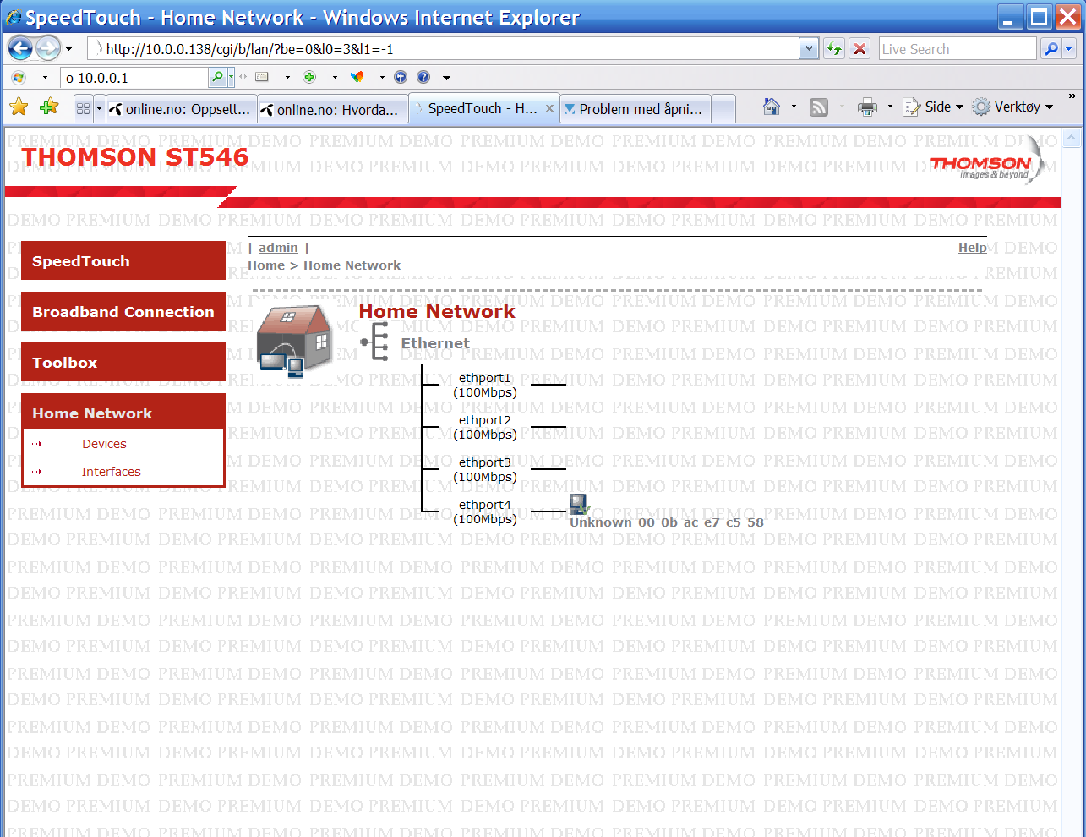Open Interfaces under Home Network
1086x837 pixels.
[111, 472]
